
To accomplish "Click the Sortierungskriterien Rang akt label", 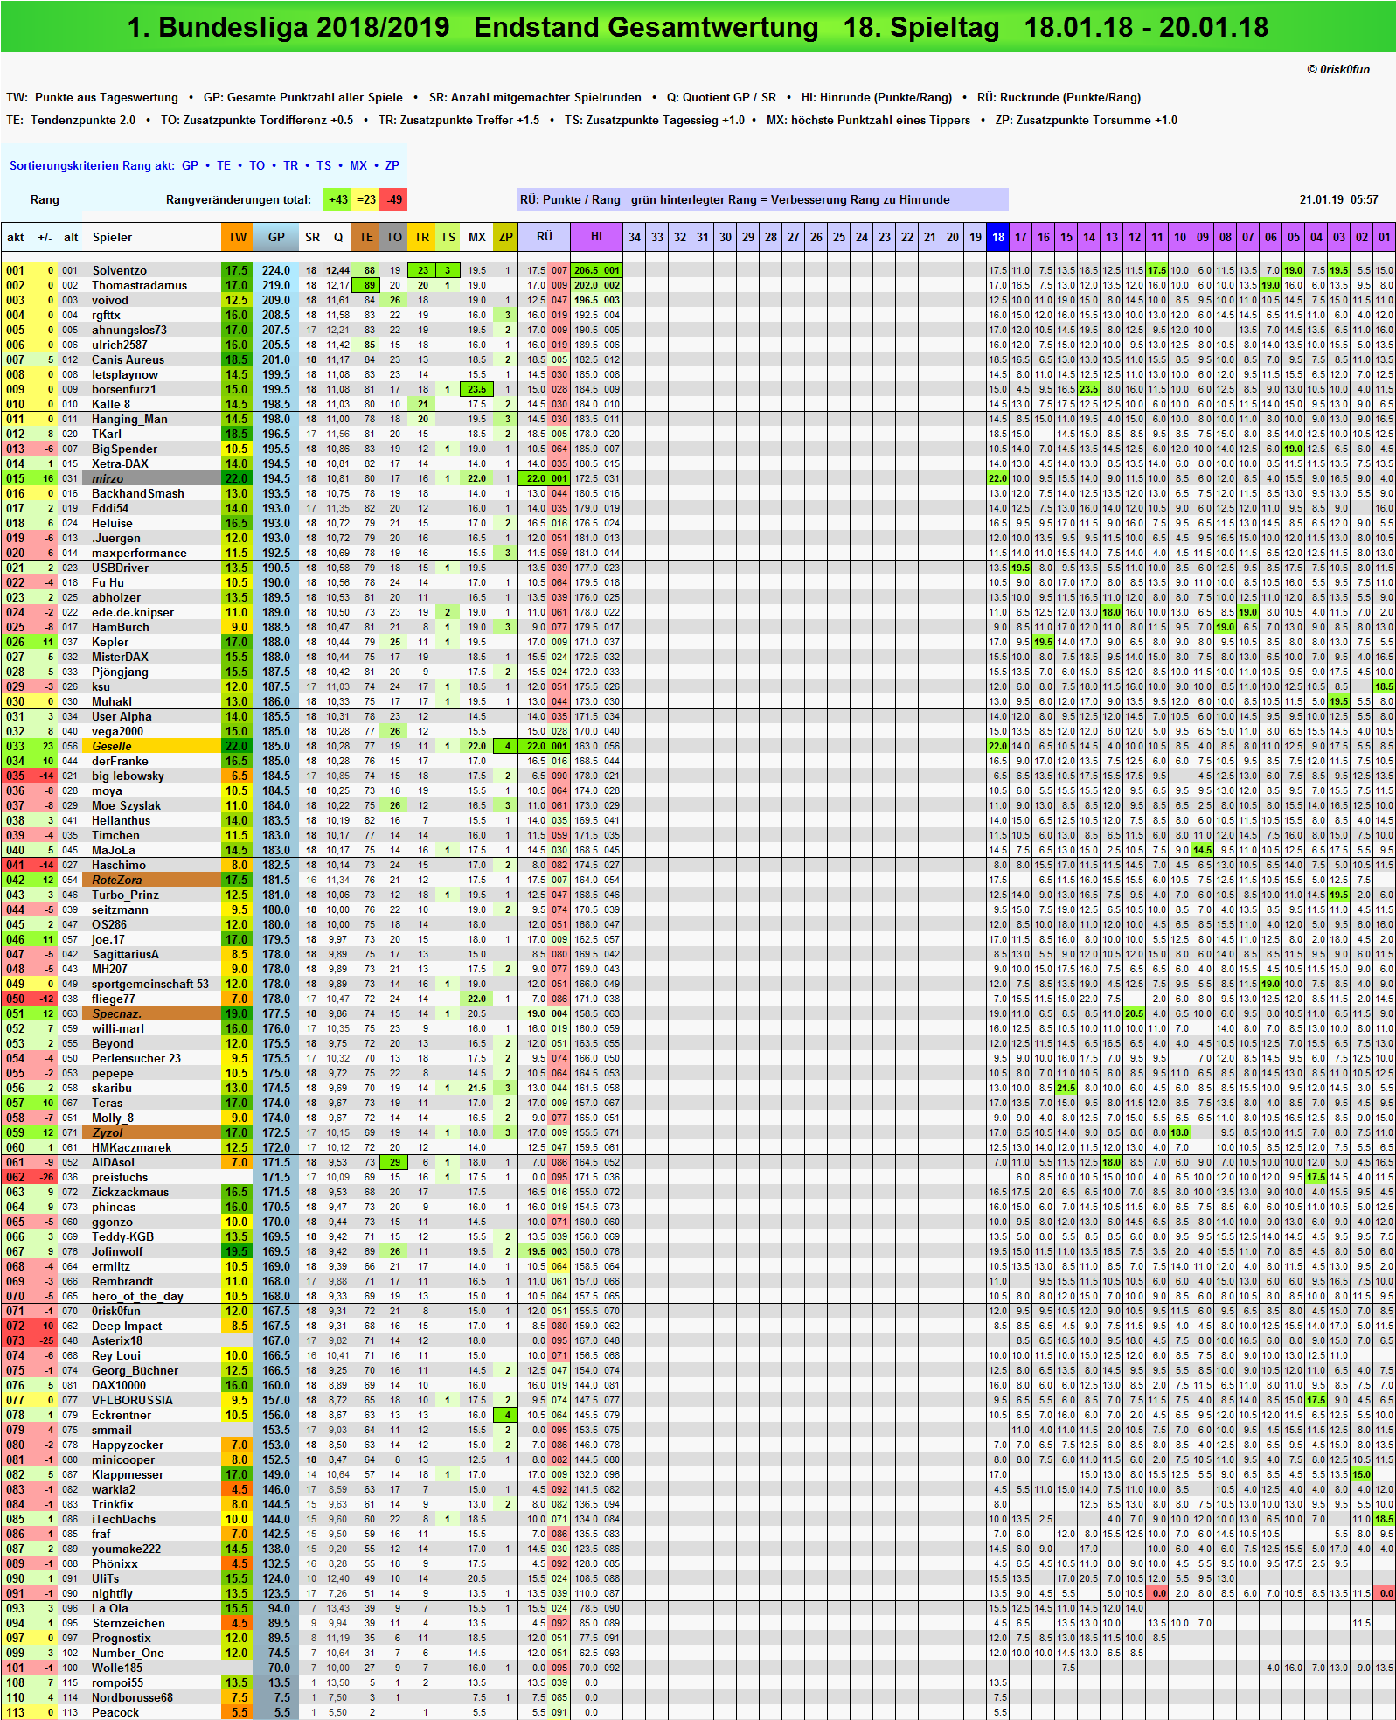I will pyautogui.click(x=92, y=165).
